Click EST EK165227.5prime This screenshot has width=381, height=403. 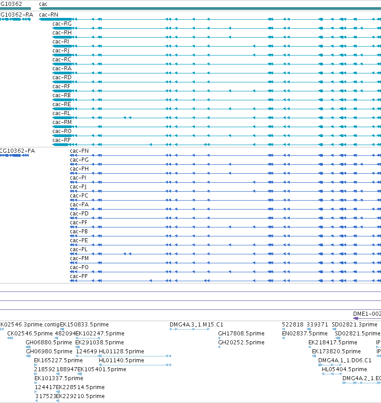[58, 360]
